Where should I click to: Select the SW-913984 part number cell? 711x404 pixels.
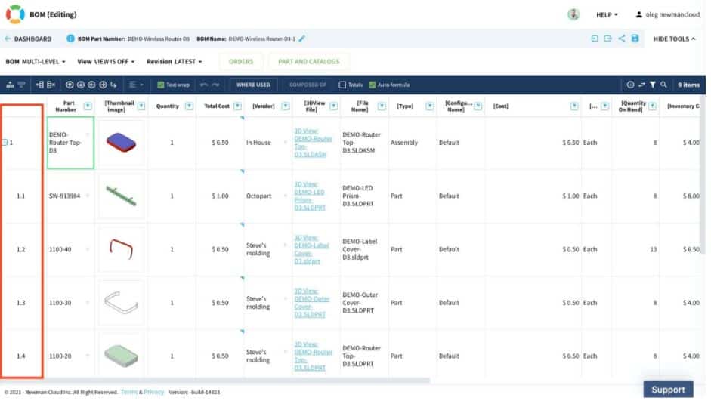(71, 196)
